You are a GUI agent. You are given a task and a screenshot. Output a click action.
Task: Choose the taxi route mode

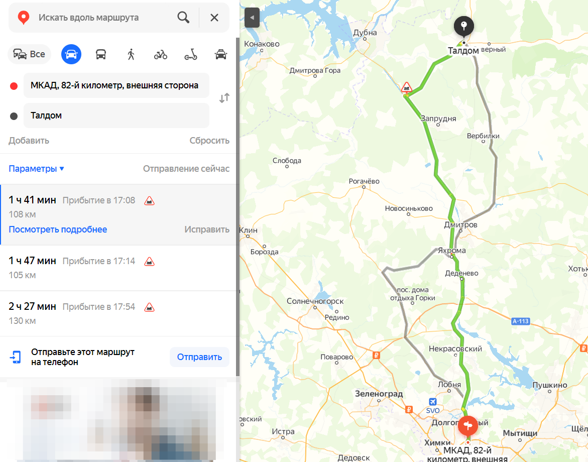221,54
